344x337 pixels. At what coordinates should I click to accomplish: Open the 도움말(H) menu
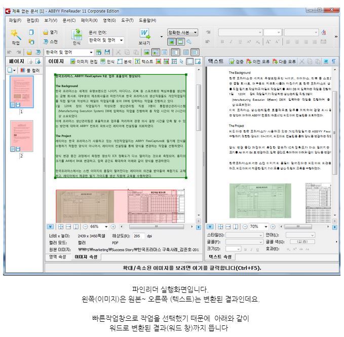pyautogui.click(x=147, y=20)
